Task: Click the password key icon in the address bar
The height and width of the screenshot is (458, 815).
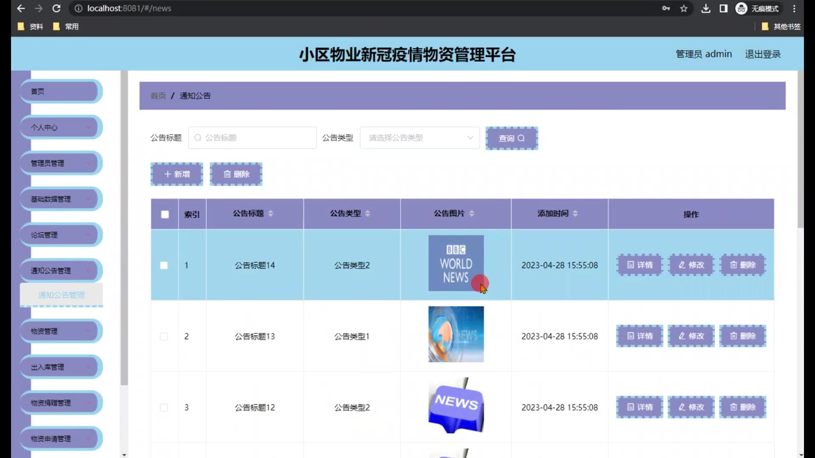Action: pos(666,8)
